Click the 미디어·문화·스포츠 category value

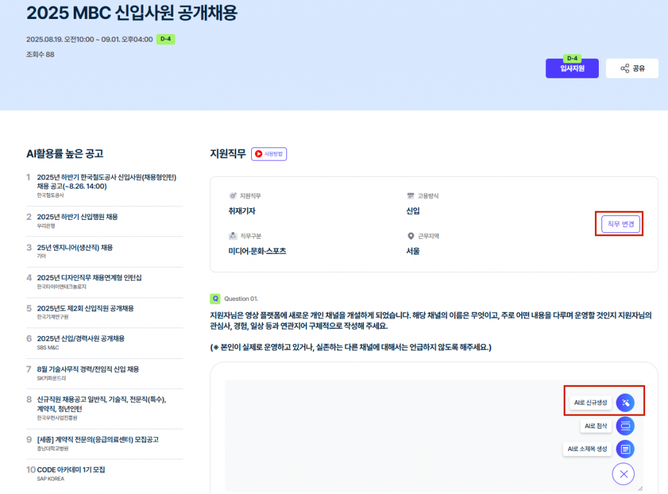pos(257,251)
